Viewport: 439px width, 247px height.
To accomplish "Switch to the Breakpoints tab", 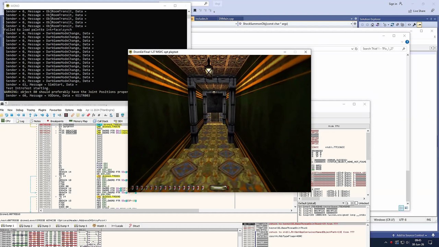I will 55,121.
